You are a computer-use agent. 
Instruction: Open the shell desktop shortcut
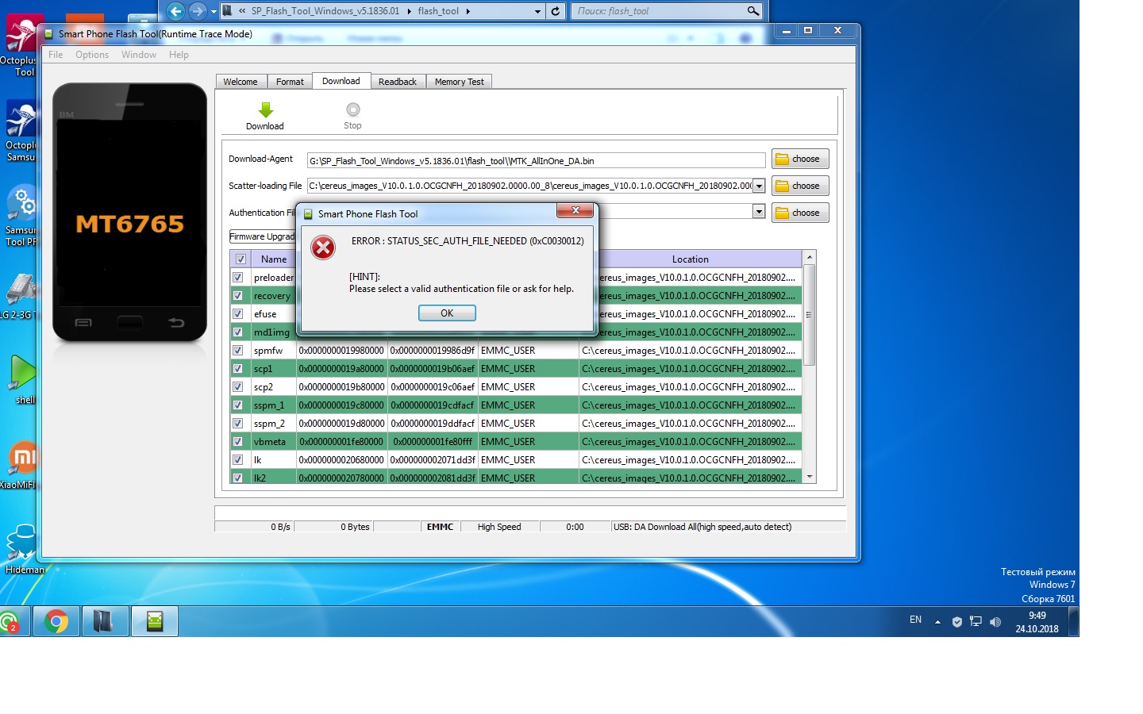[x=22, y=379]
